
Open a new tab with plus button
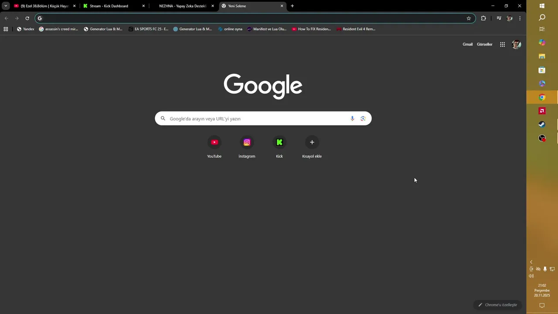292,6
